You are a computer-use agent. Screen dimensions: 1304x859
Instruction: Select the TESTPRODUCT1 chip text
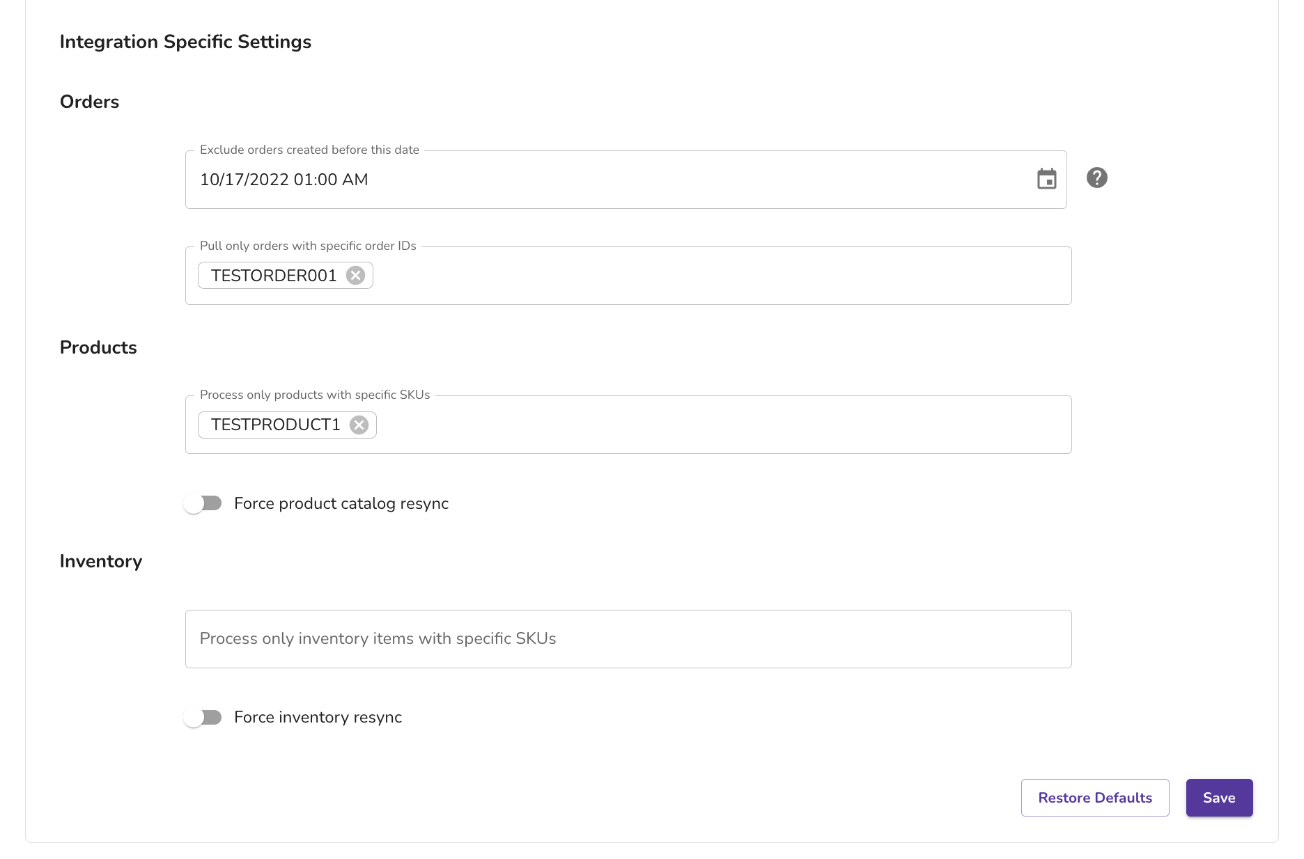(x=276, y=425)
